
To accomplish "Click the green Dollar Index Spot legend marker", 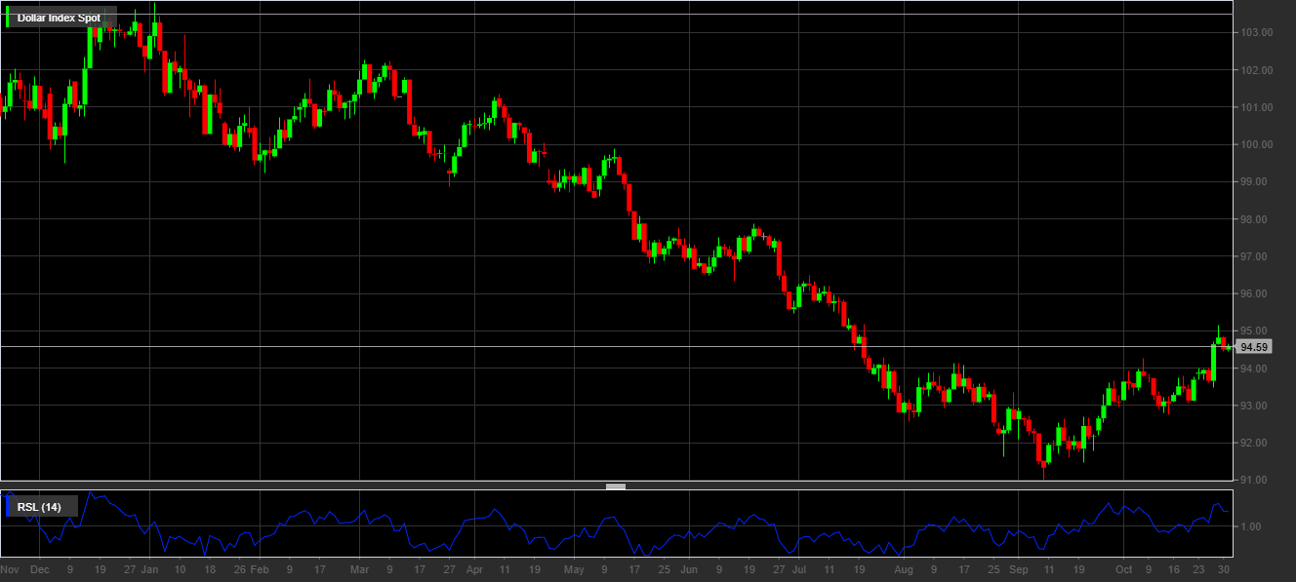I will click(8, 17).
